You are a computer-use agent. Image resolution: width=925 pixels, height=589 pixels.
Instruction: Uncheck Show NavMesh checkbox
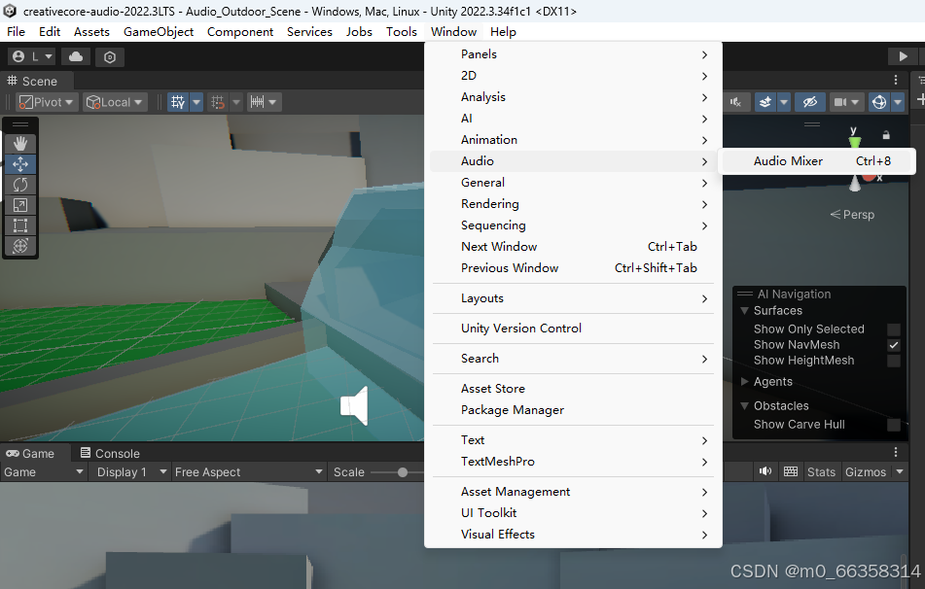coord(894,345)
